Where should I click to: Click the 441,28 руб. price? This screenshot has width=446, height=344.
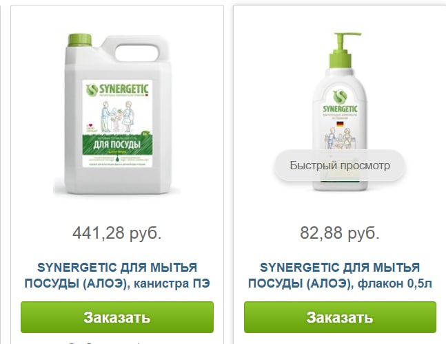(117, 233)
